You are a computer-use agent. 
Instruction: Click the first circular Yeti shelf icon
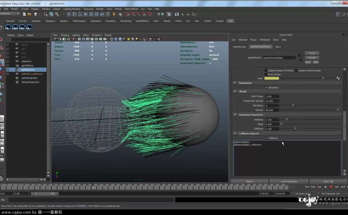coord(8,27)
